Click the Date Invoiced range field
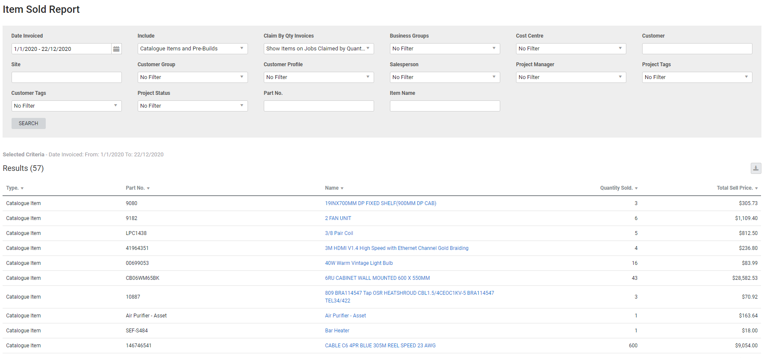This screenshot has height=358, width=764. pos(61,49)
